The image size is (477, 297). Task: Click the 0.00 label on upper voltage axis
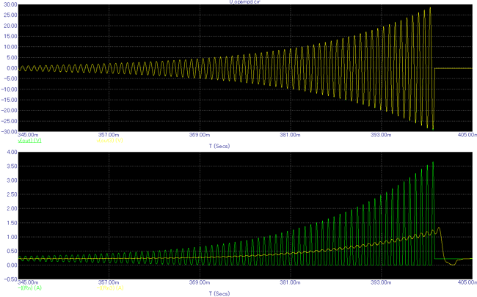12,68
